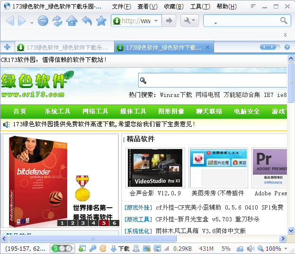Open the 电脑安全 navigation item

point(247,111)
